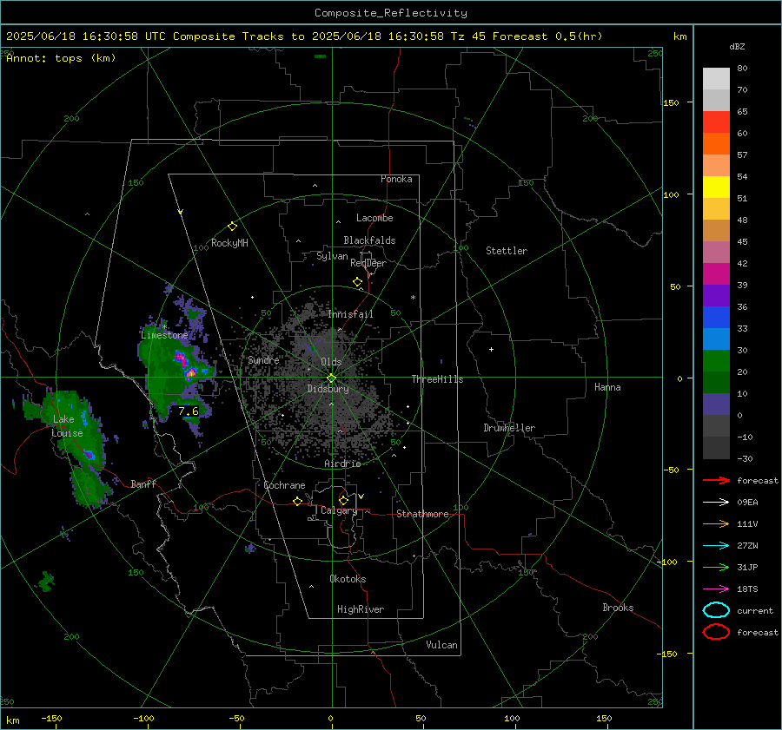Click the yellow diamond marker below Cochrane
The width and height of the screenshot is (782, 730).
298,501
